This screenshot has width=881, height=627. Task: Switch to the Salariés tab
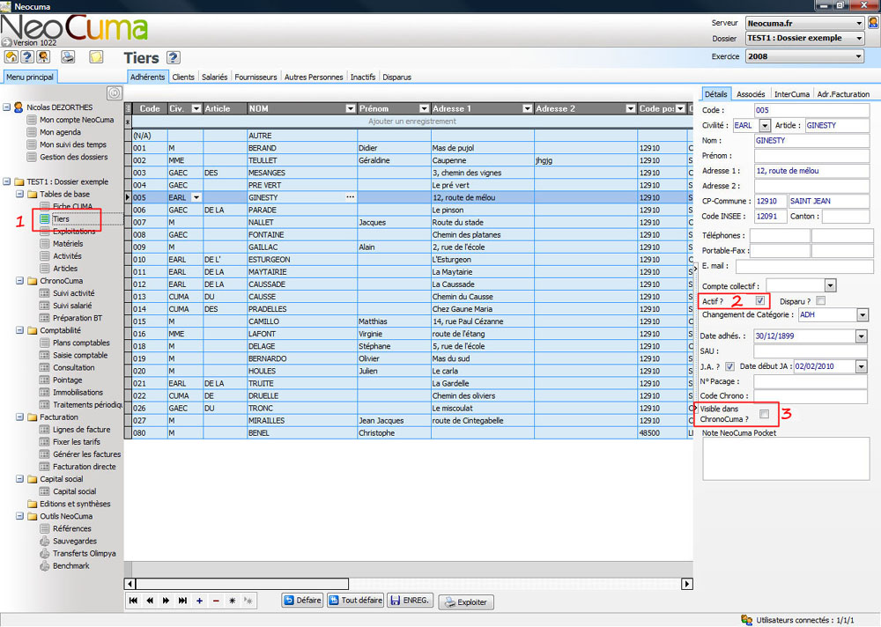(x=215, y=77)
